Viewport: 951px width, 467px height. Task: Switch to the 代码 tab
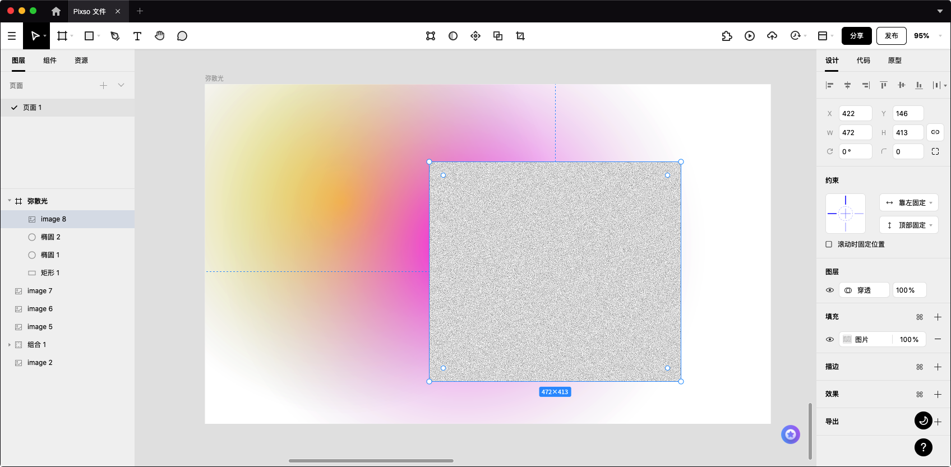[x=864, y=61]
